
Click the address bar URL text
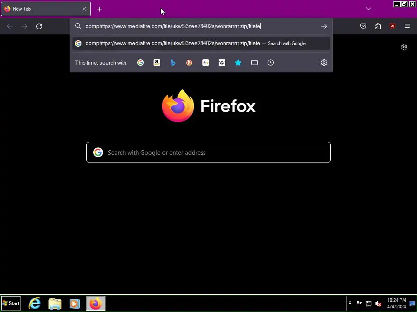click(173, 26)
